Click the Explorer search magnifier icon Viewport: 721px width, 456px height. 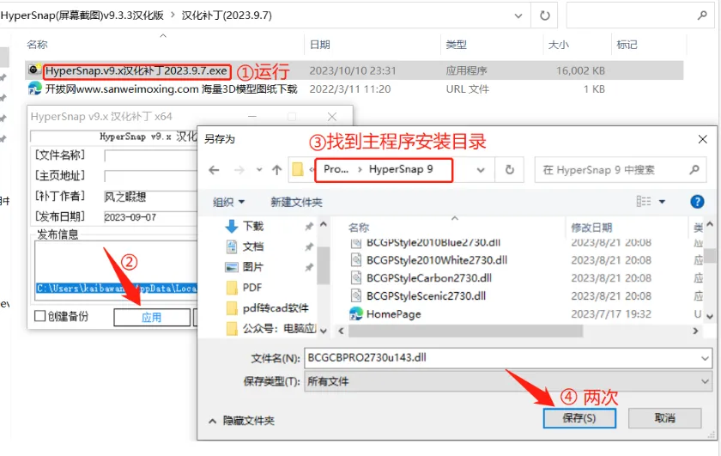[702, 15]
